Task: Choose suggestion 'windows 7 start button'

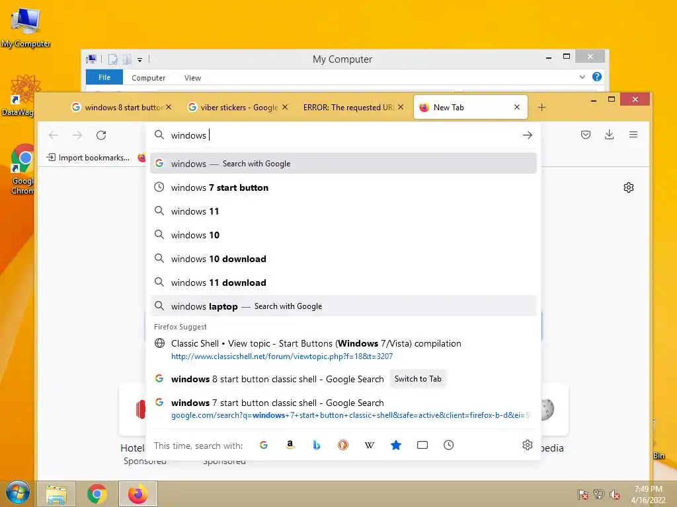Action: coord(343,187)
